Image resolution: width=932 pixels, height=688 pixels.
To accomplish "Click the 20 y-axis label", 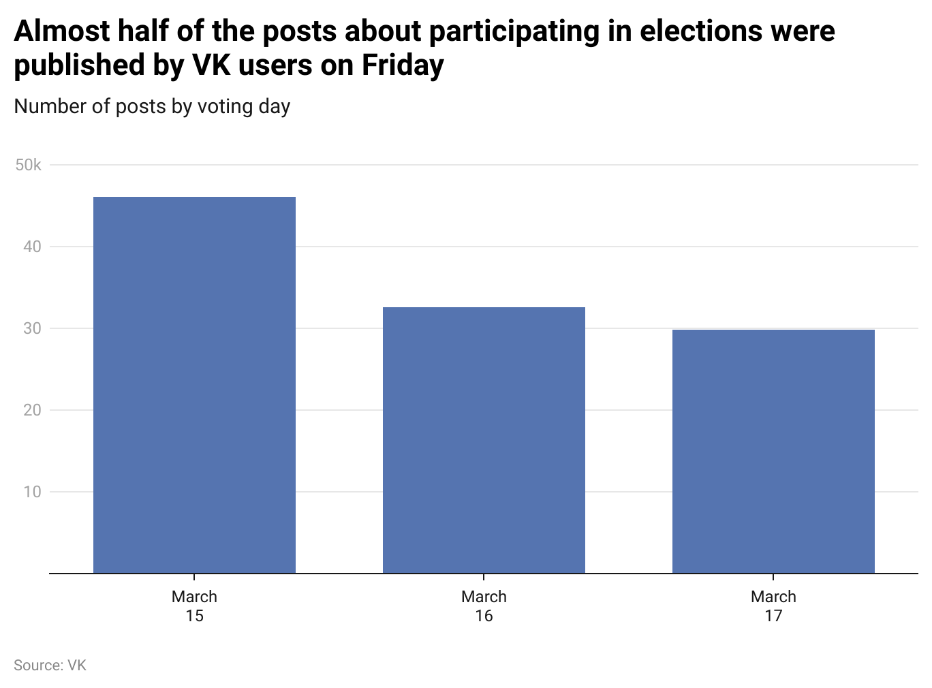I will coord(32,410).
